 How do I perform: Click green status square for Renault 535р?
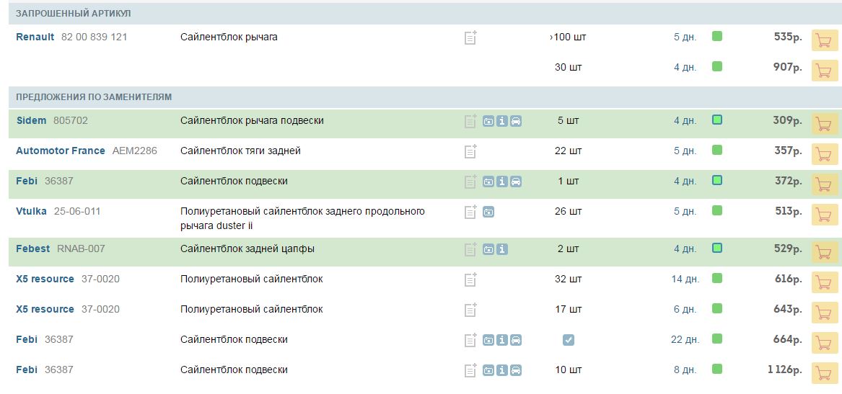(717, 37)
